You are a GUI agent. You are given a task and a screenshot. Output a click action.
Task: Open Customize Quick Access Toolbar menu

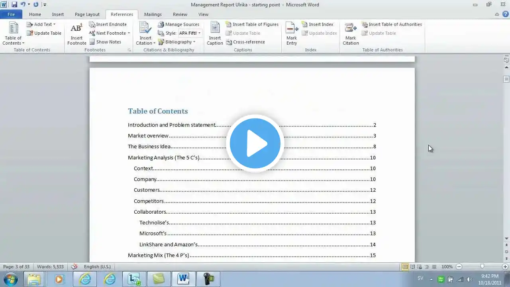(x=45, y=4)
